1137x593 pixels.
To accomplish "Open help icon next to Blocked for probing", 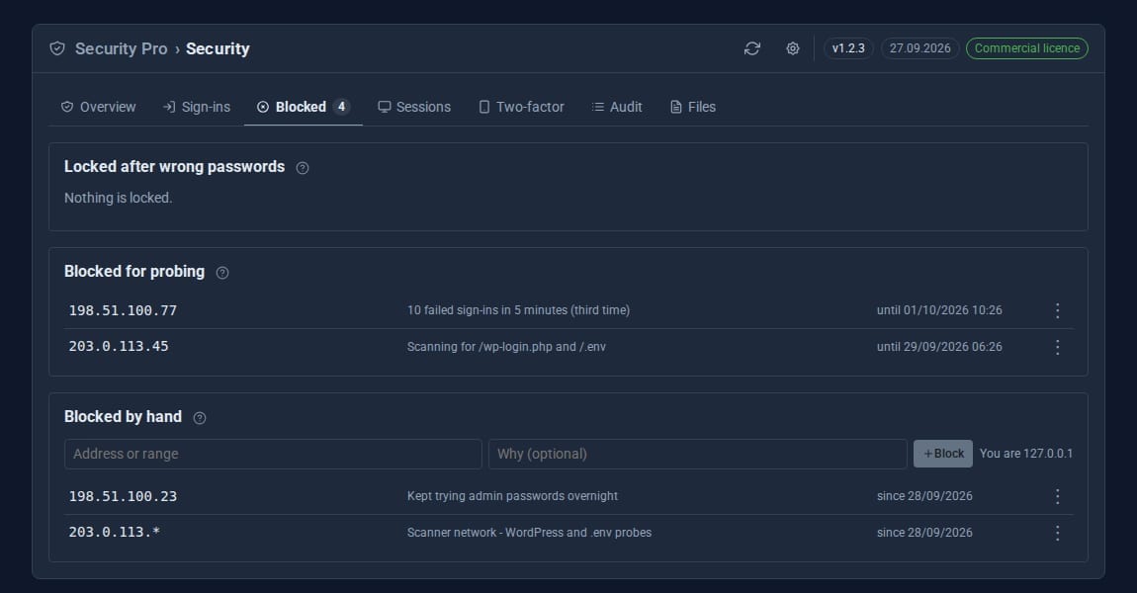I will pyautogui.click(x=222, y=273).
